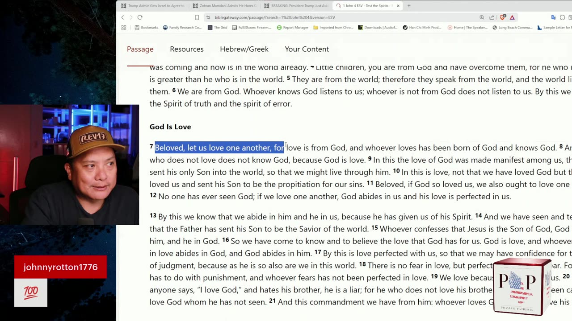Click the webcam video feed
The image size is (572, 321).
(69, 165)
